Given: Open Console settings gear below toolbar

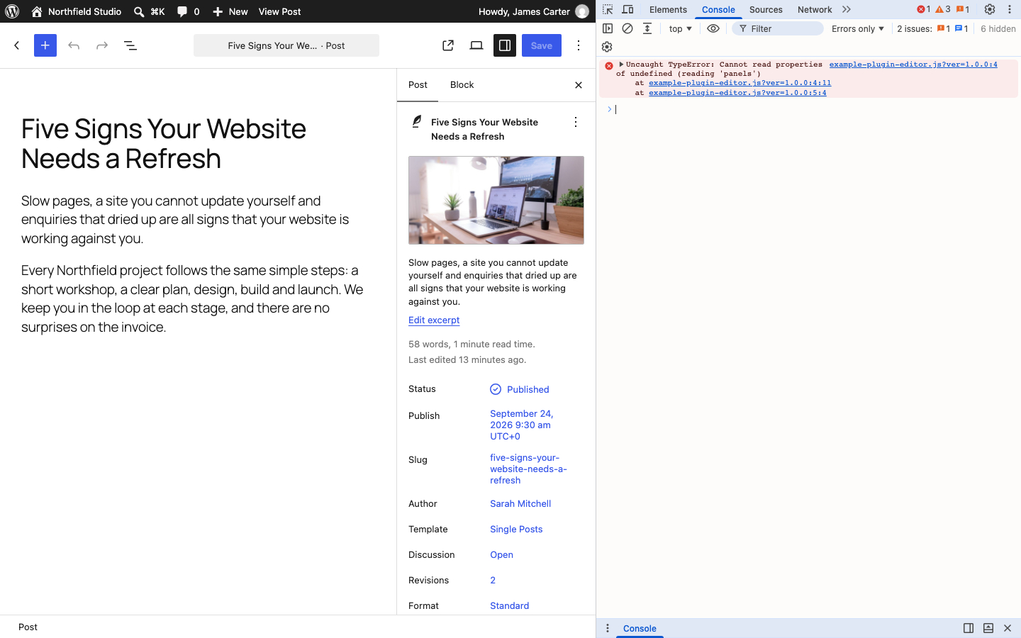Looking at the screenshot, I should coord(607,47).
